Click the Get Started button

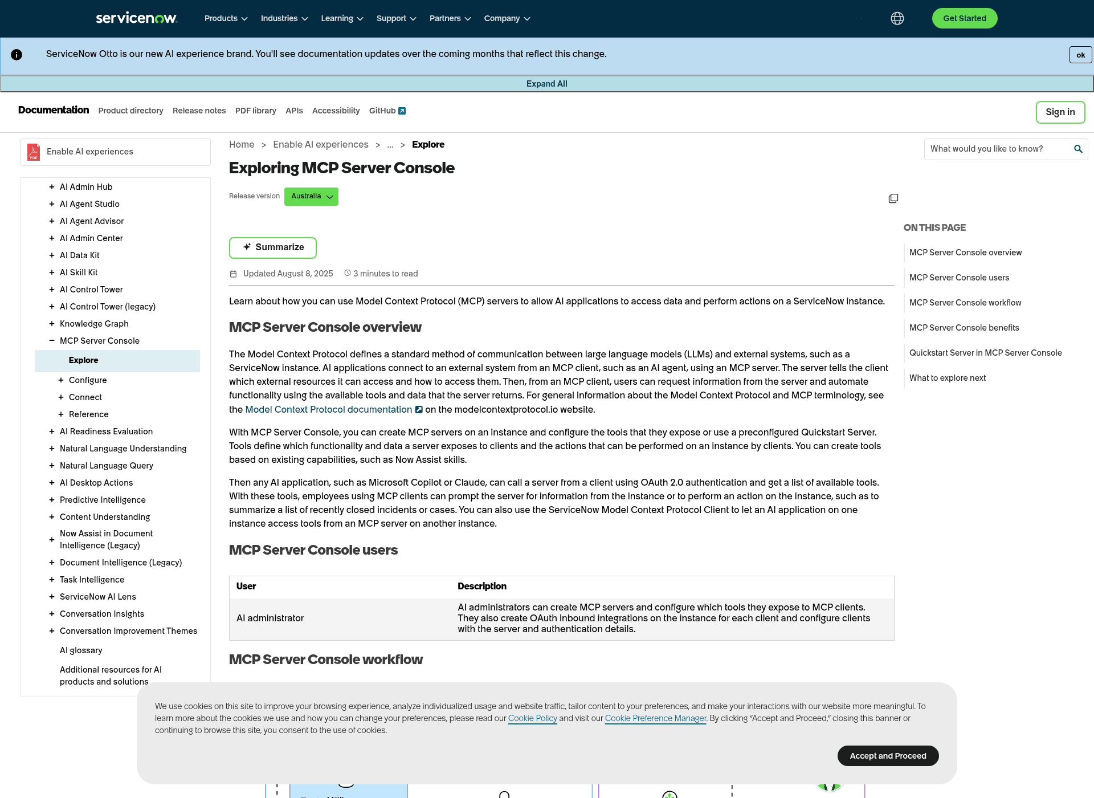tap(965, 18)
